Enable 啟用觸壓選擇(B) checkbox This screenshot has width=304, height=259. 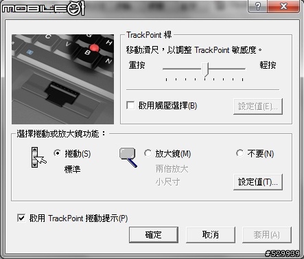pos(130,106)
